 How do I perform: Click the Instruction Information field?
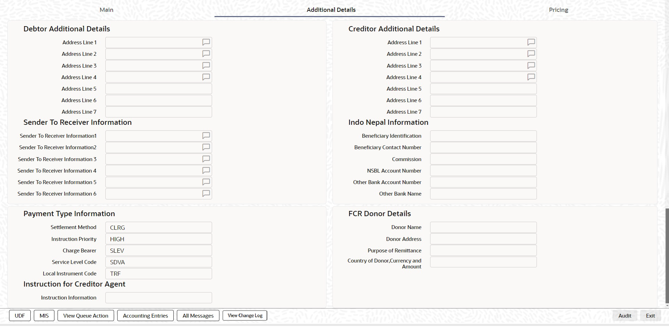coord(159,297)
